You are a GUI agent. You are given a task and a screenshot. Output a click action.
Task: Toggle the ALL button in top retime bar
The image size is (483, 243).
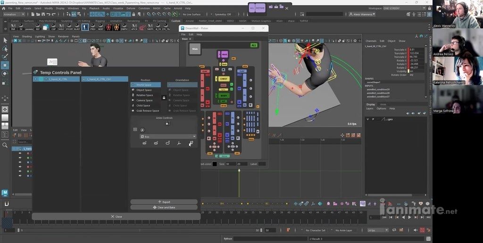[252, 8]
